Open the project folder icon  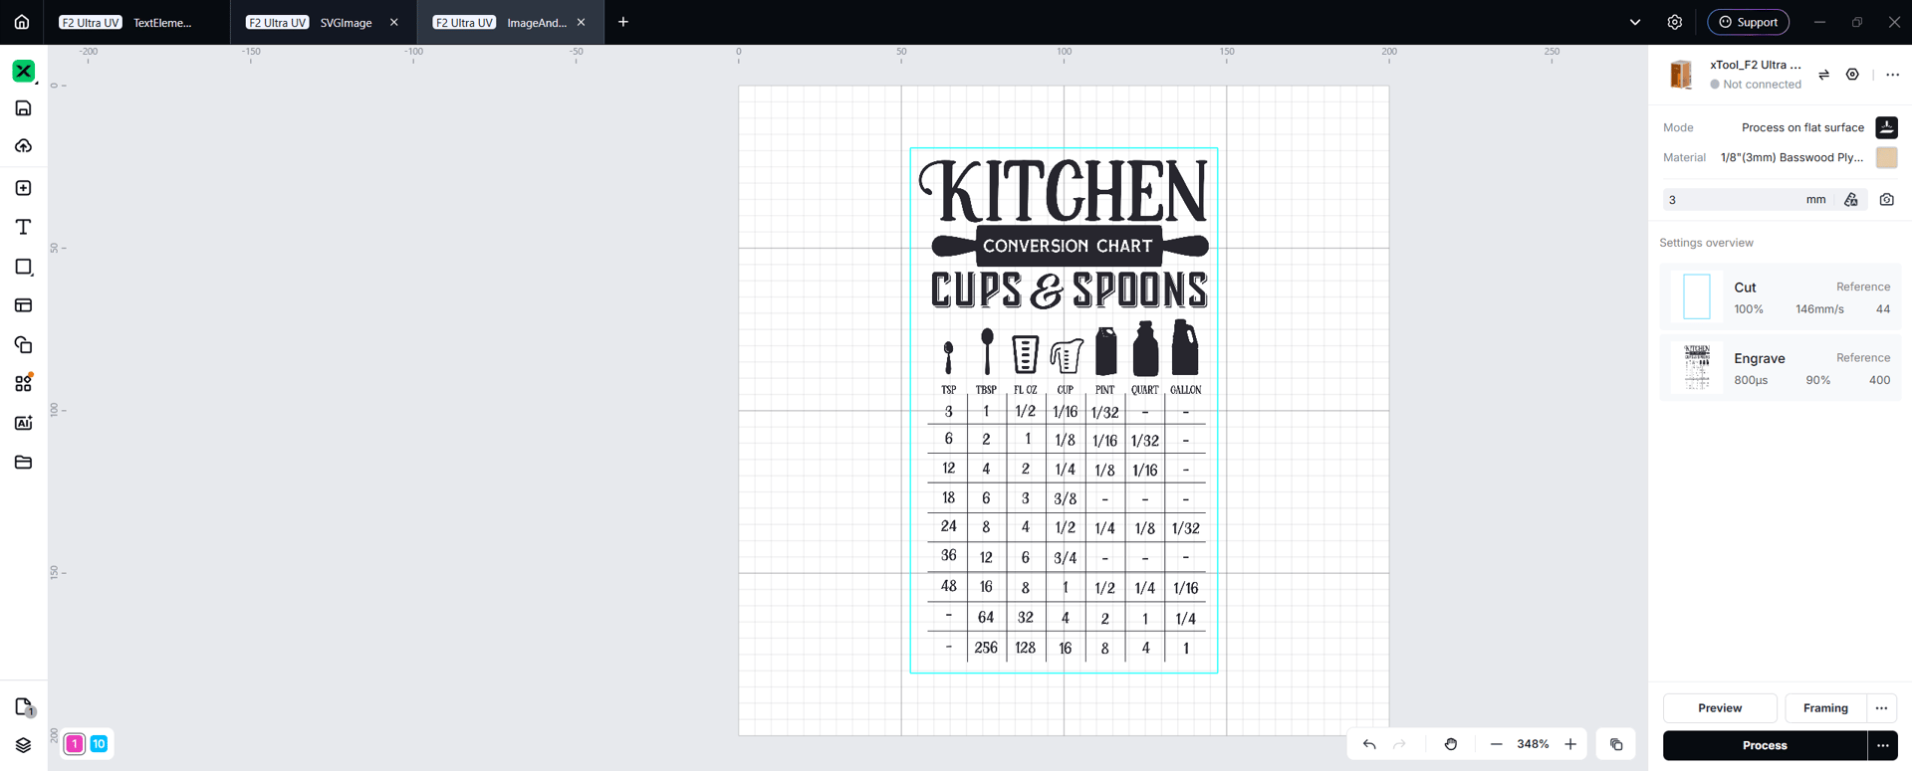point(24,463)
